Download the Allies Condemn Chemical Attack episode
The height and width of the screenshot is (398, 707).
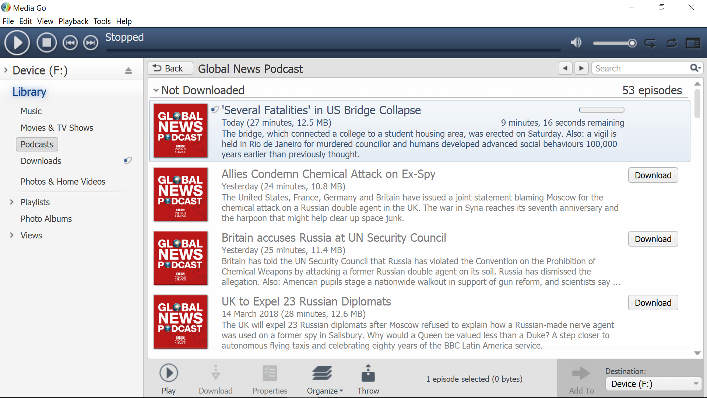(653, 175)
